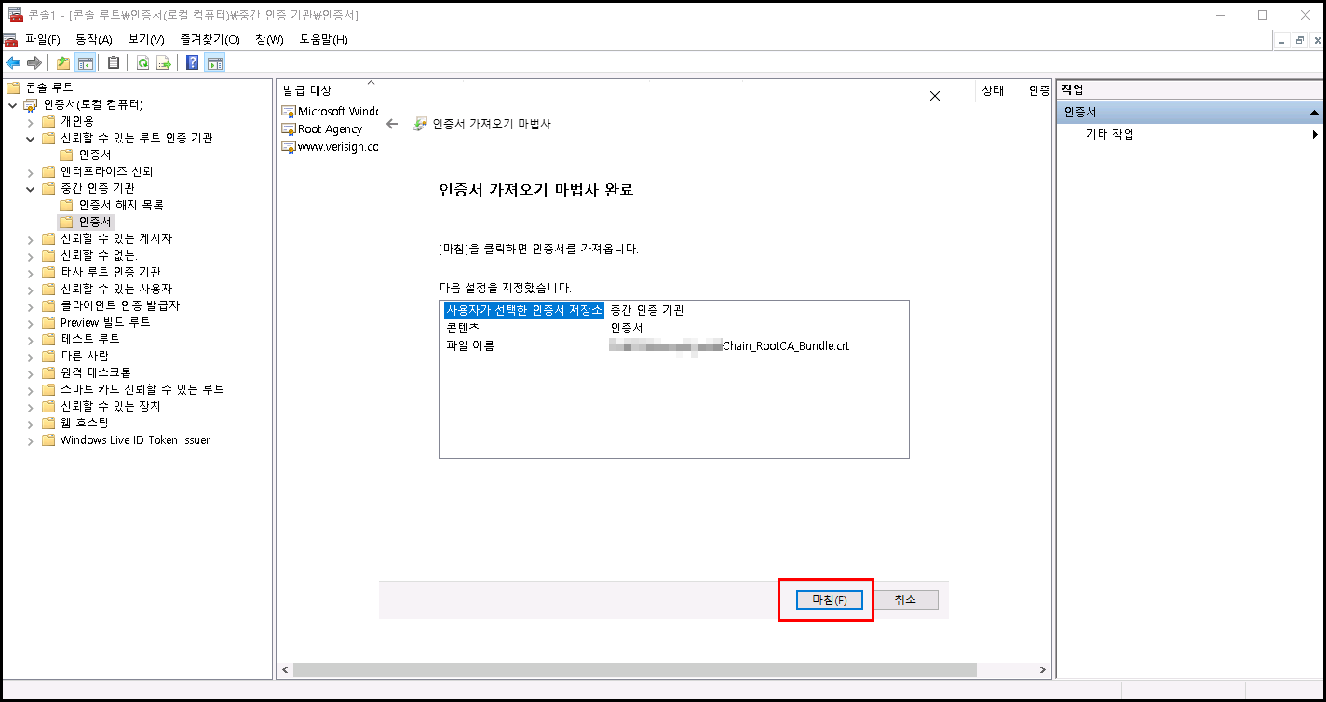Expand the 엔터프라이즈 신뢰 tree node
This screenshot has height=702, width=1326.
(x=32, y=172)
